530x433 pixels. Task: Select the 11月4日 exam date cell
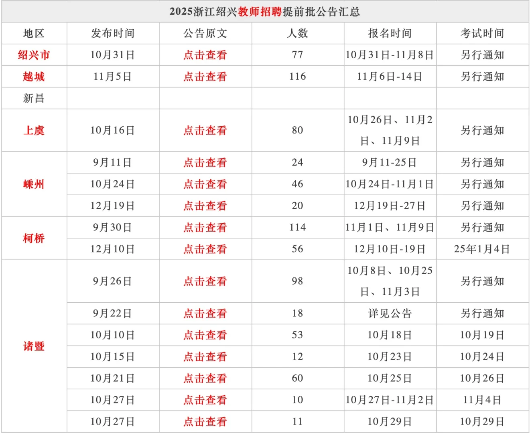click(x=483, y=400)
